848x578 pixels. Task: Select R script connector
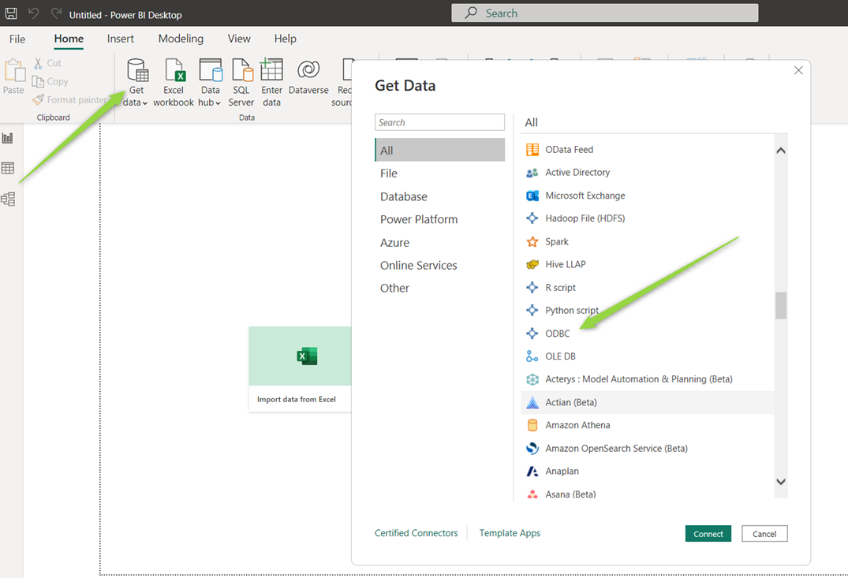[x=648, y=288]
